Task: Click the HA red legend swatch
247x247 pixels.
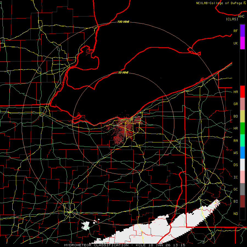Action: pos(242,92)
